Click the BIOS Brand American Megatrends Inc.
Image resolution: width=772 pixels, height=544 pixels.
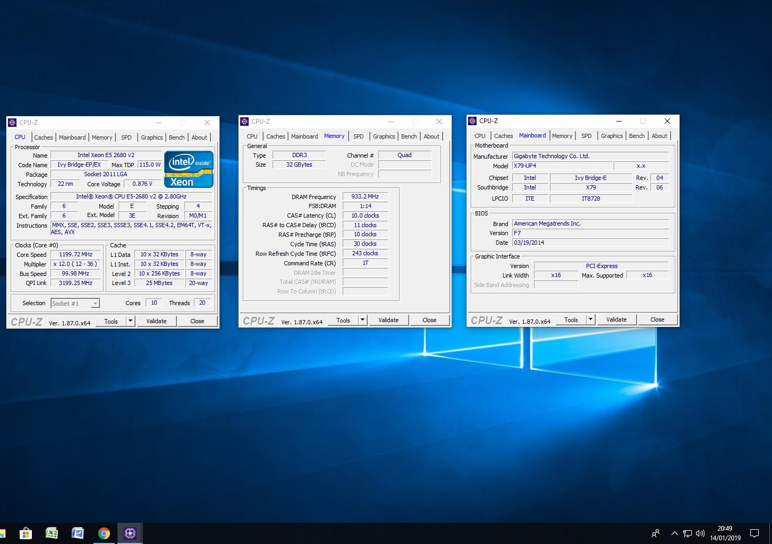pyautogui.click(x=590, y=224)
